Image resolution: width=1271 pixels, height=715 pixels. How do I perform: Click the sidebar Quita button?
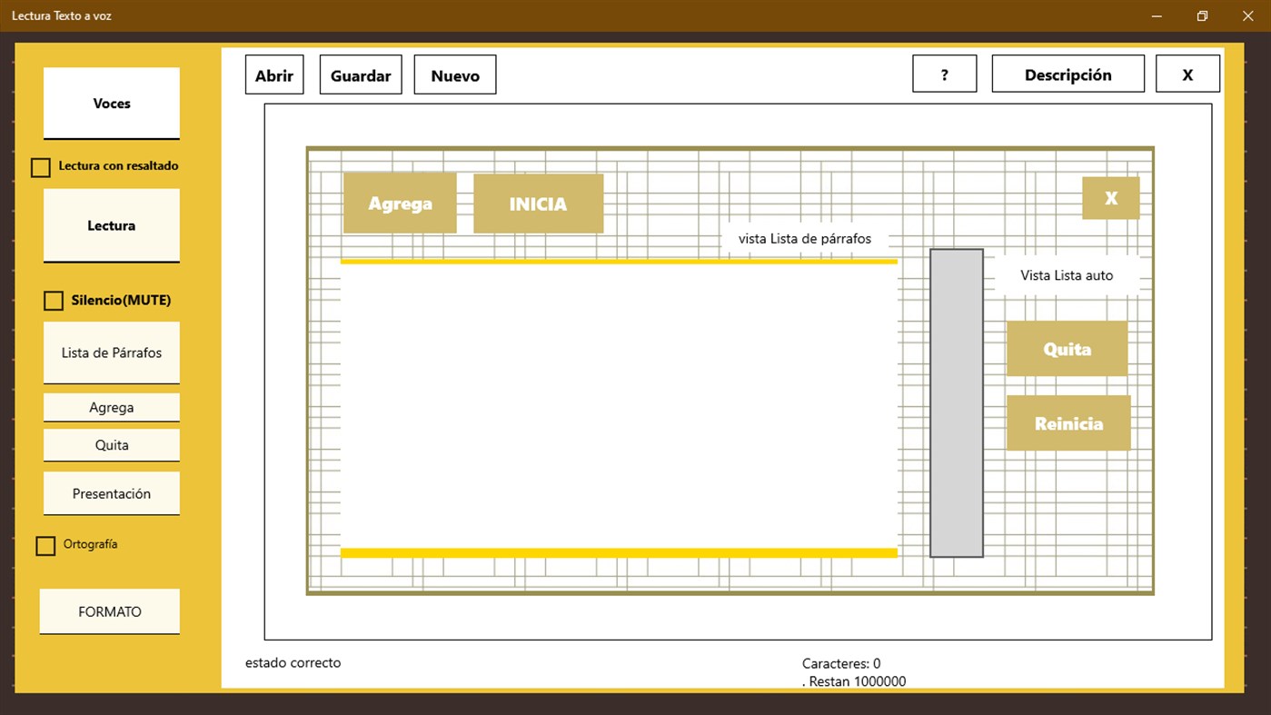[112, 445]
